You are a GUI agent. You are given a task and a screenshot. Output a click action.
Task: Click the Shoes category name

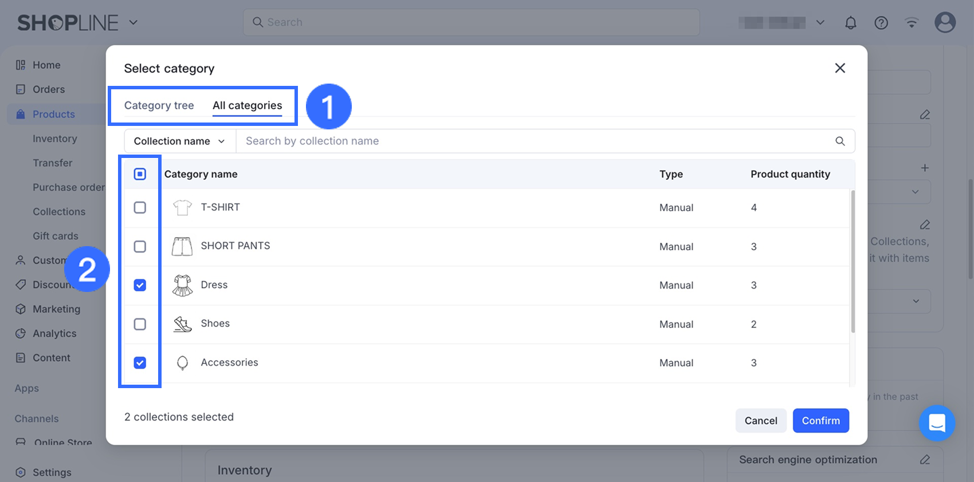(x=215, y=323)
